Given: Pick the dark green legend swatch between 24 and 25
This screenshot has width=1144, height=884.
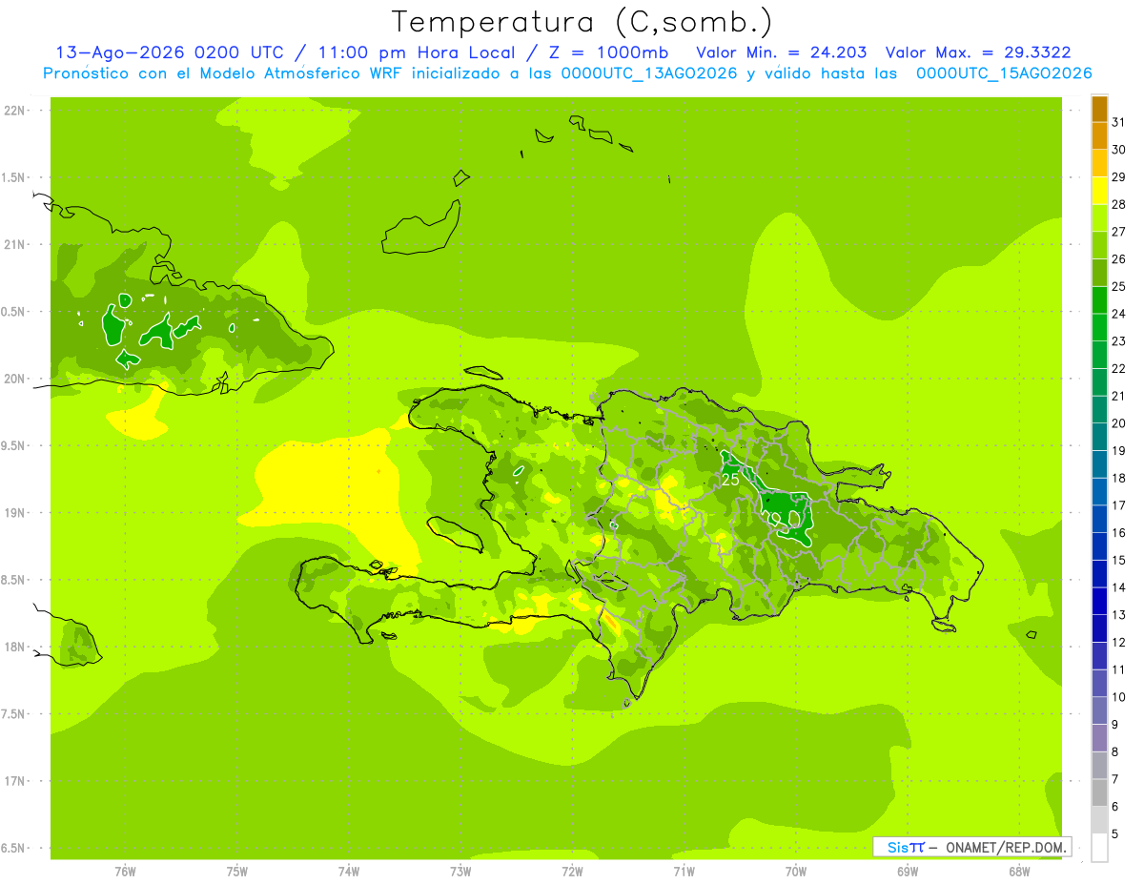Looking at the screenshot, I should click(x=1099, y=300).
